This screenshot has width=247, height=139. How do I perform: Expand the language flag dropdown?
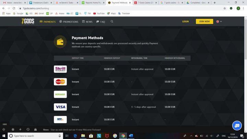pyautogui.click(x=219, y=21)
